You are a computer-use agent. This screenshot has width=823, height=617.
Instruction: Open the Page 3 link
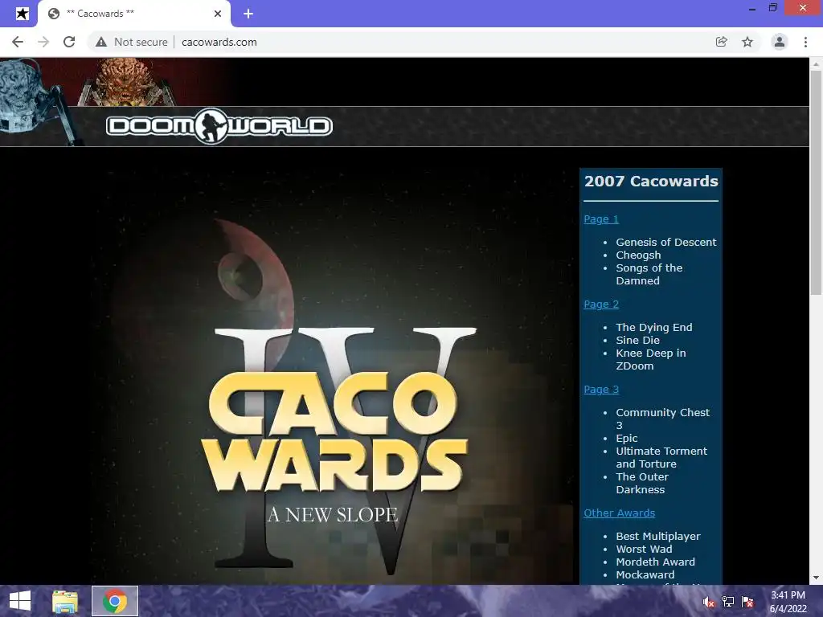pyautogui.click(x=601, y=390)
